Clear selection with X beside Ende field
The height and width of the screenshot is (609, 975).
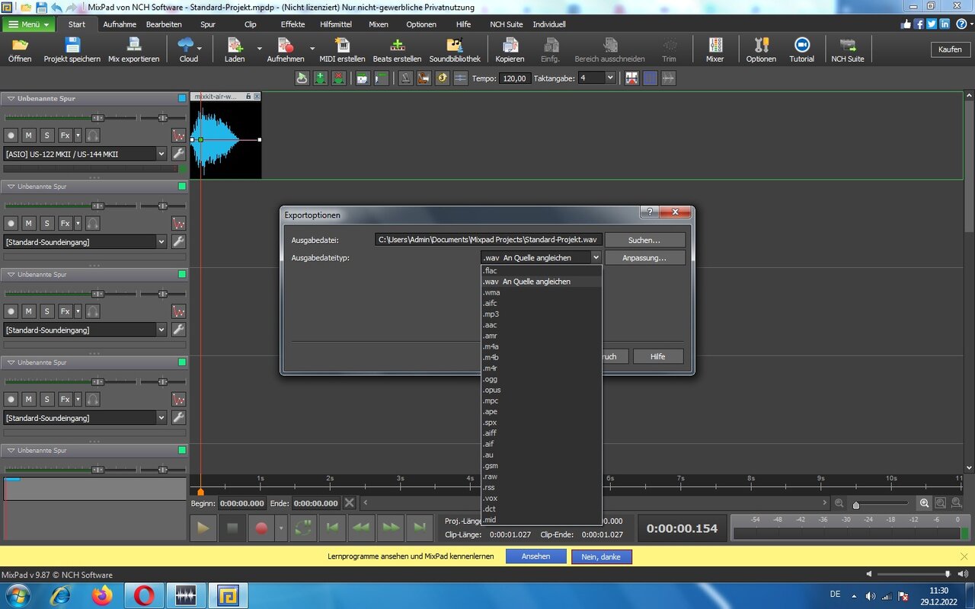pos(349,503)
